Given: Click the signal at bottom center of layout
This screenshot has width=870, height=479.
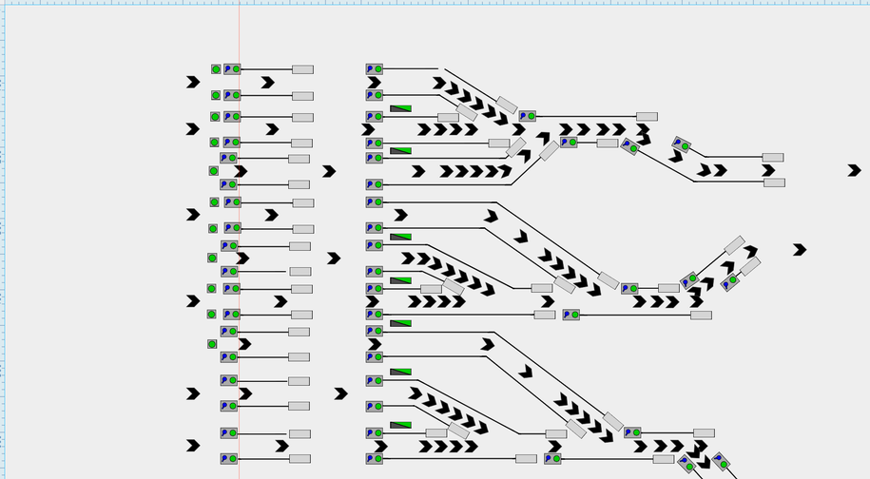Looking at the screenshot, I should coord(551,458).
